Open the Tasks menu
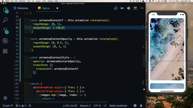This screenshot has width=193, height=108. [44, 1]
